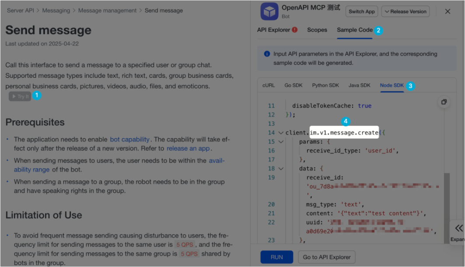Copy the sample code snippet
The width and height of the screenshot is (465, 267).
pos(444,102)
